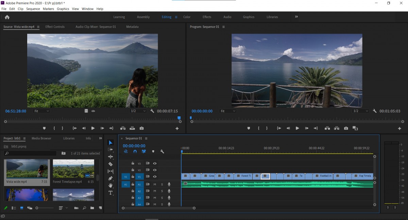Add a marker in the timeline header
This screenshot has height=220, width=408.
[x=153, y=151]
